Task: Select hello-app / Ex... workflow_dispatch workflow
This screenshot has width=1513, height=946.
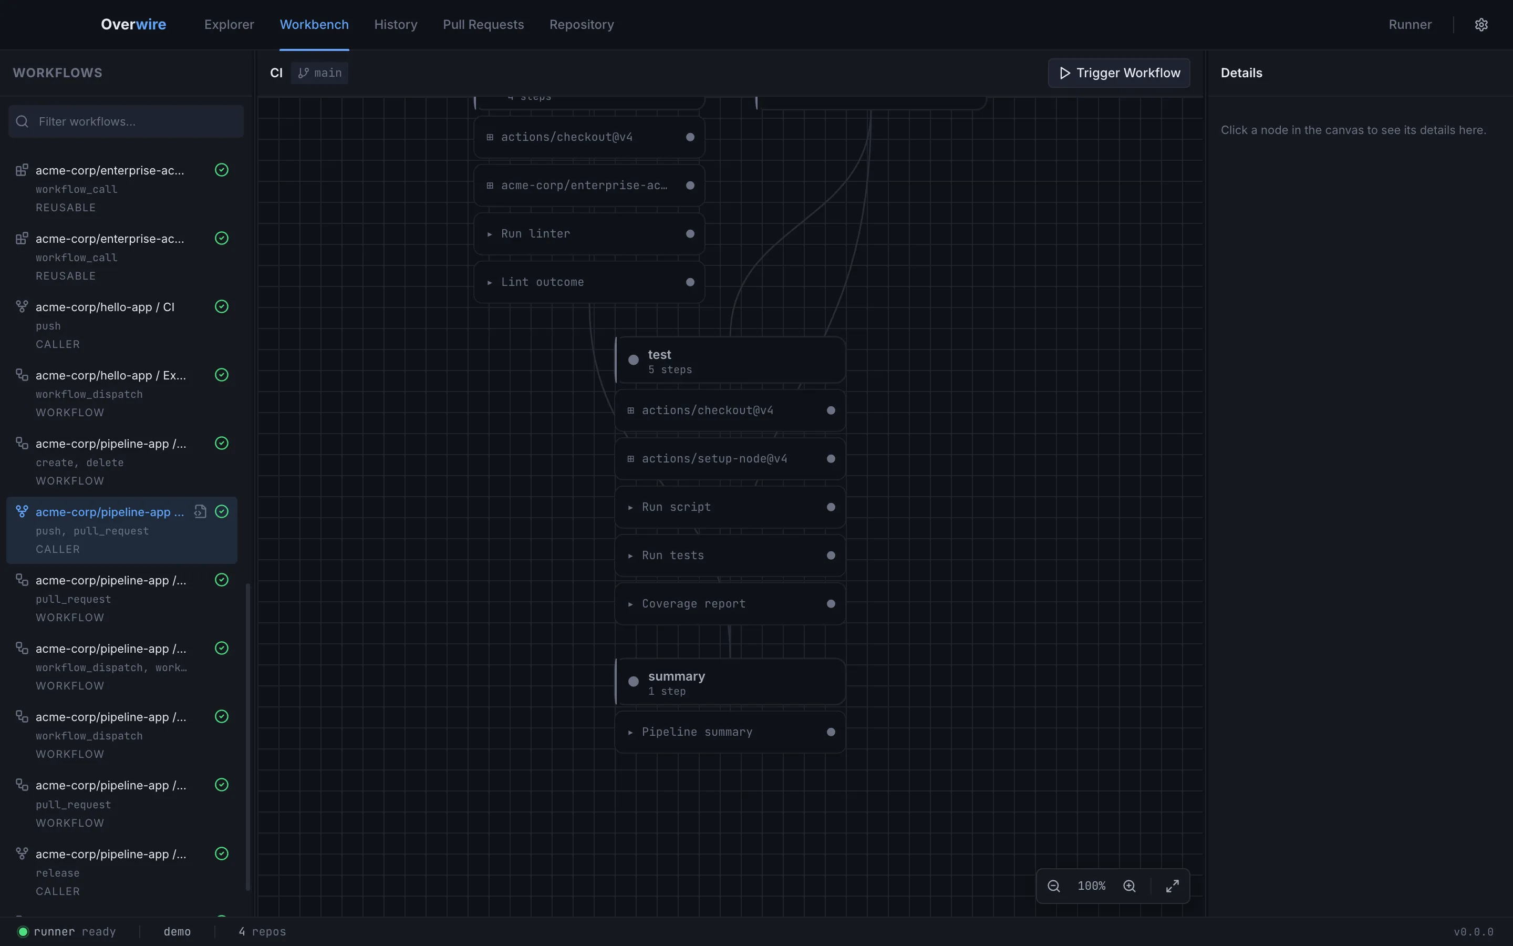Action: click(122, 394)
